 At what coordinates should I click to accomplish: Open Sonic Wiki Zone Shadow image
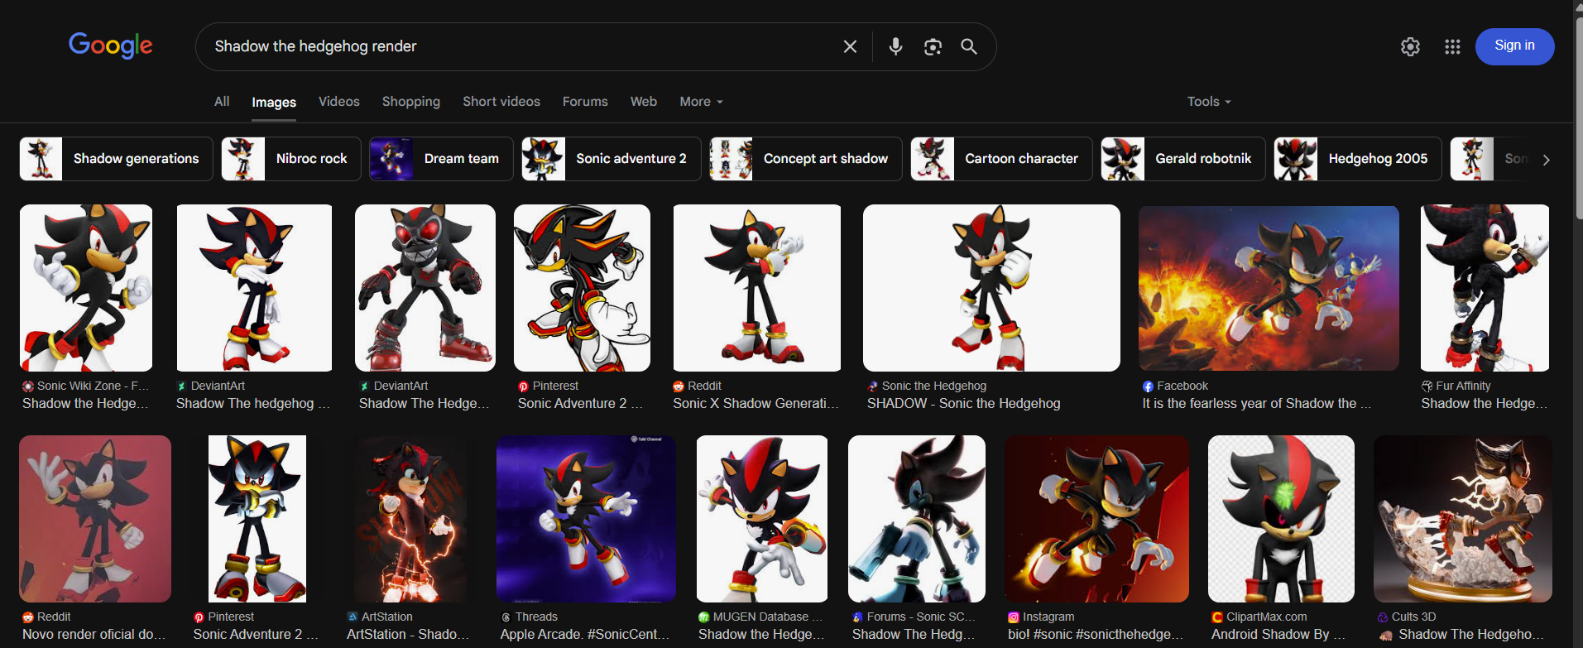click(x=86, y=288)
